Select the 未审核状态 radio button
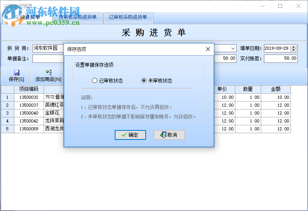This screenshot has width=308, height=211. point(144,81)
